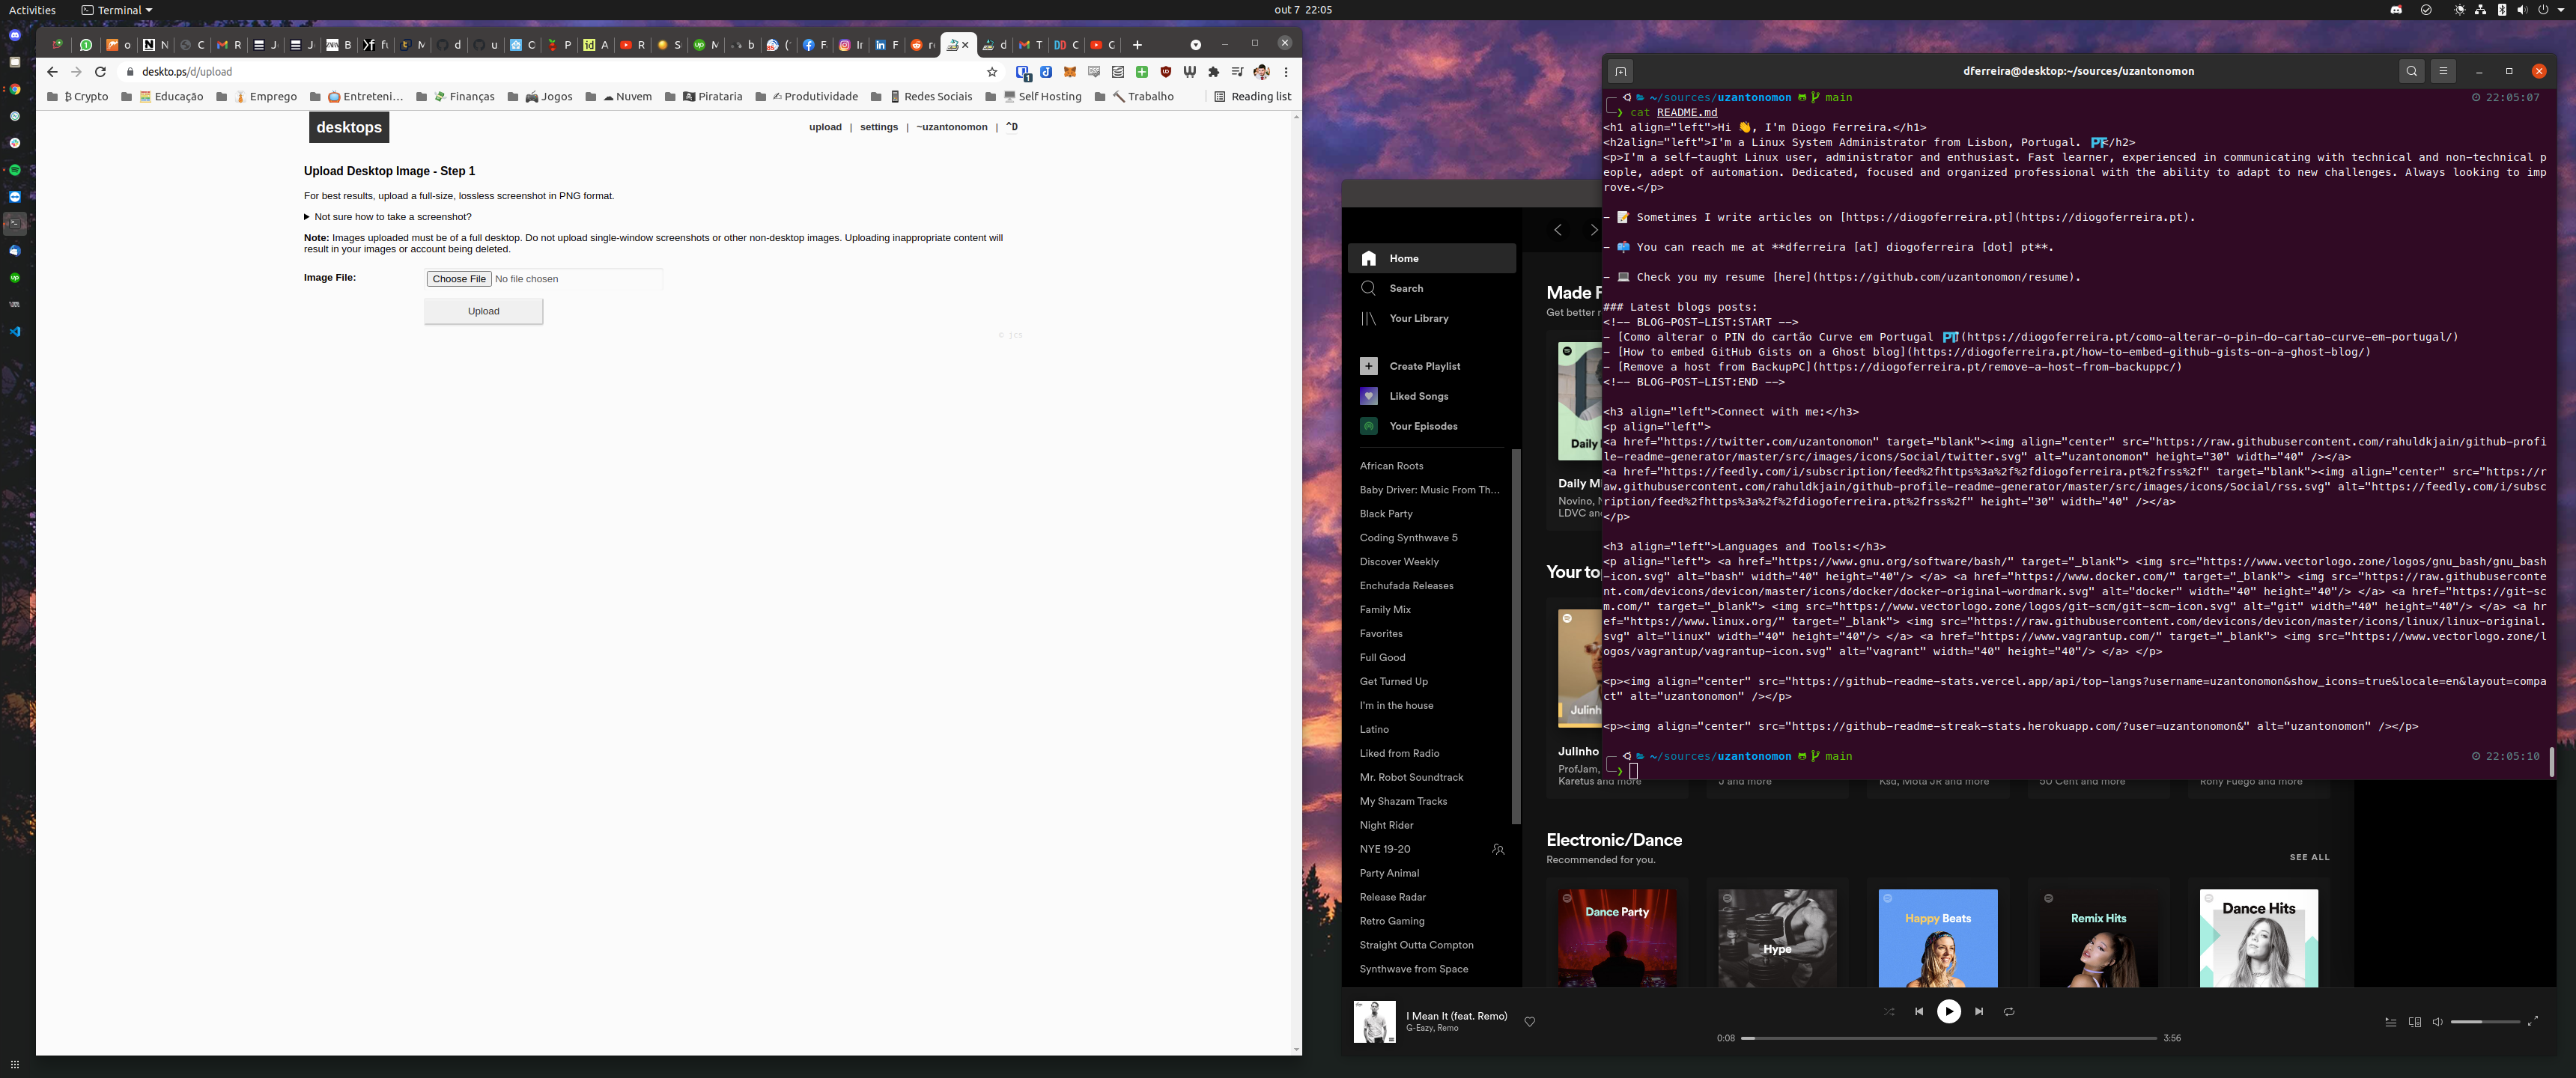
Task: Click the Upload button
Action: click(x=483, y=311)
